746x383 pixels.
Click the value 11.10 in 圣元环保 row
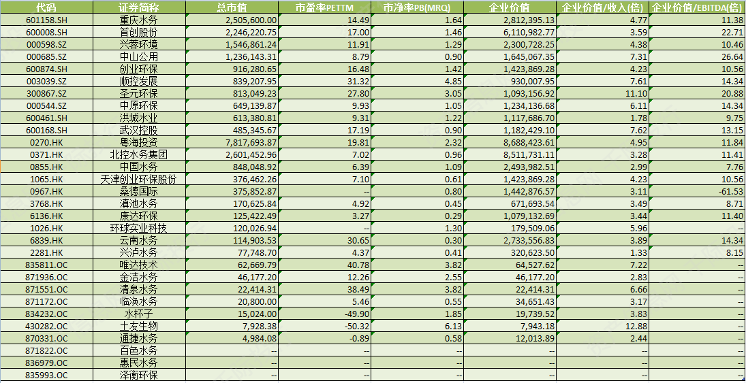click(x=602, y=93)
